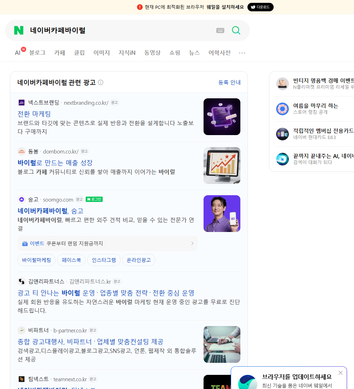354x389 pixels.
Task: Open the 돔봄 chart monitor thumbnail
Action: pos(222,166)
